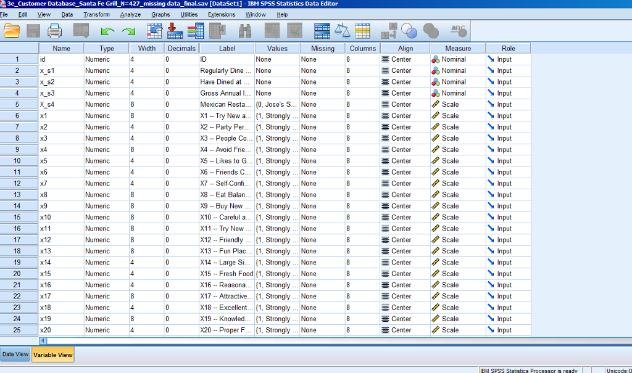Click the label cell 'X13 -- Fun Plac...'
Viewport: 632px width, 373px height.
227,251
